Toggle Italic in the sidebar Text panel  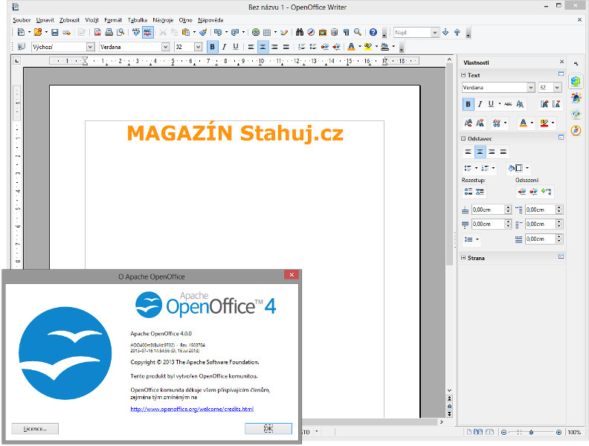coord(480,104)
